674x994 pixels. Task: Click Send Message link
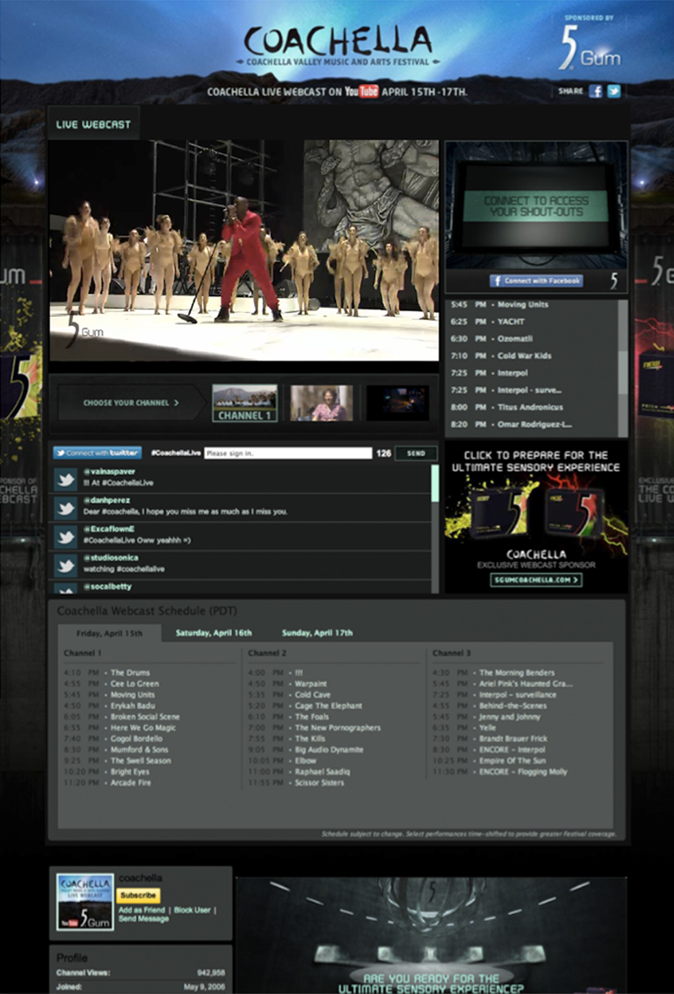pyautogui.click(x=144, y=918)
